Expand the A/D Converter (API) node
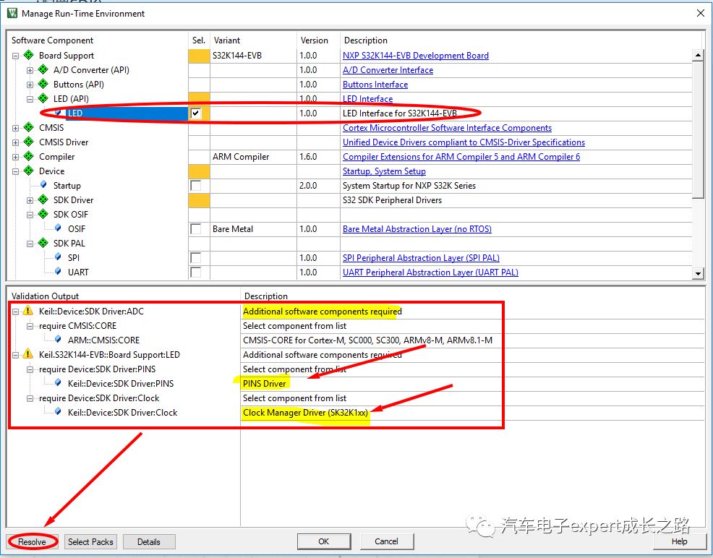 click(30, 71)
